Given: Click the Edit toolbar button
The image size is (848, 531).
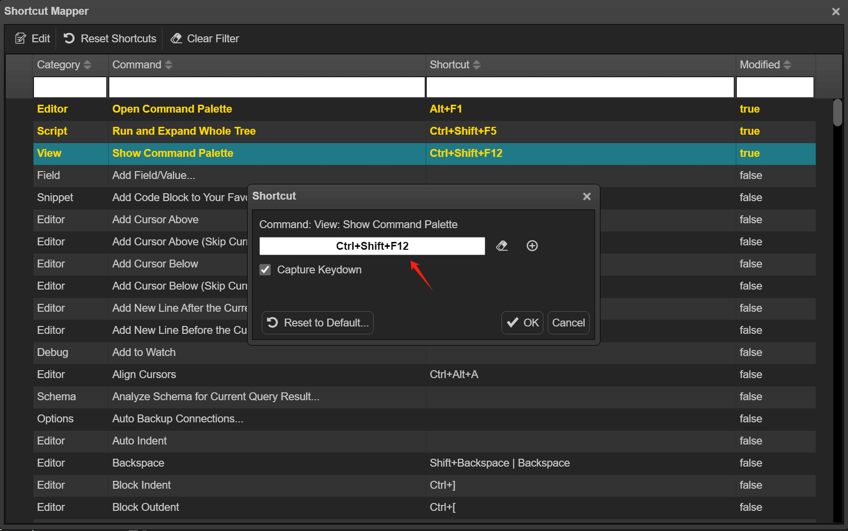Looking at the screenshot, I should point(32,38).
